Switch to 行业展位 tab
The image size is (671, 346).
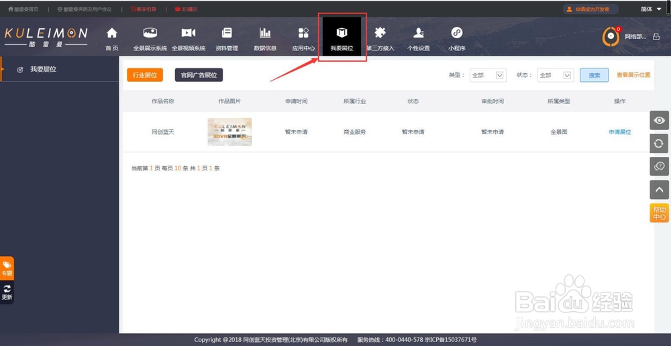coord(145,75)
